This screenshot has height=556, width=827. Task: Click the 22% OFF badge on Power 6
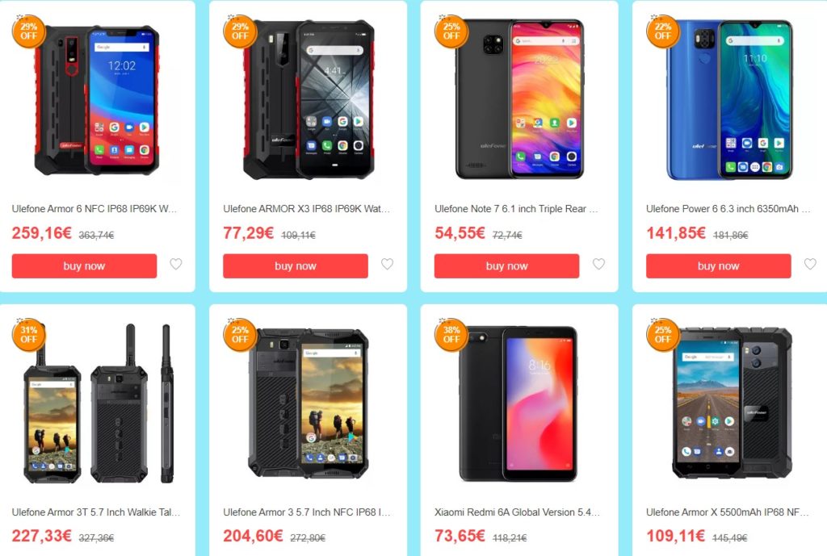point(662,31)
